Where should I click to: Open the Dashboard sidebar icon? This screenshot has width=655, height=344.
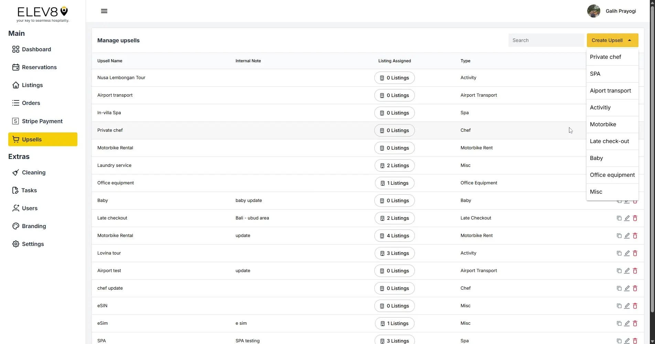point(15,49)
